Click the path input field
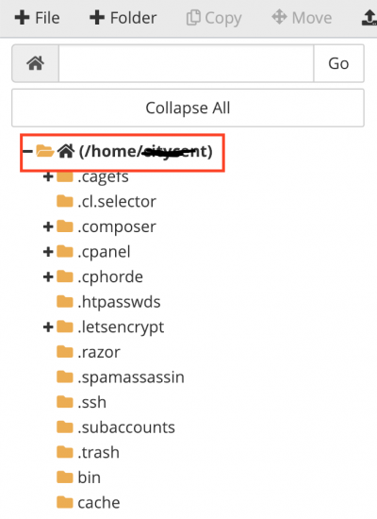The width and height of the screenshot is (377, 519). 187,63
